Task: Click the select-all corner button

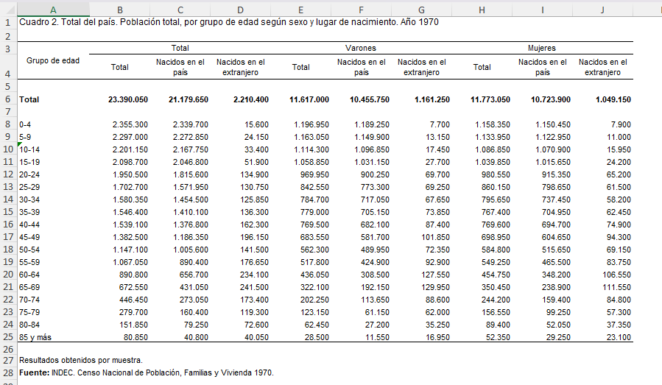Action: point(7,9)
